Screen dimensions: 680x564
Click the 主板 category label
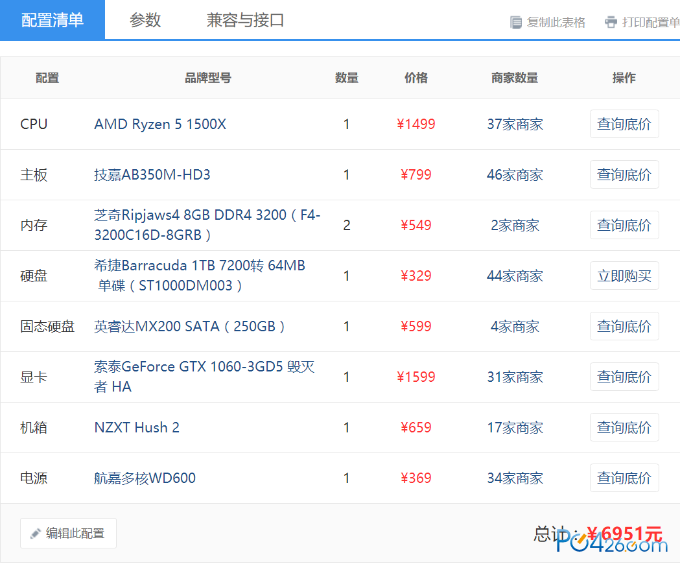[34, 175]
